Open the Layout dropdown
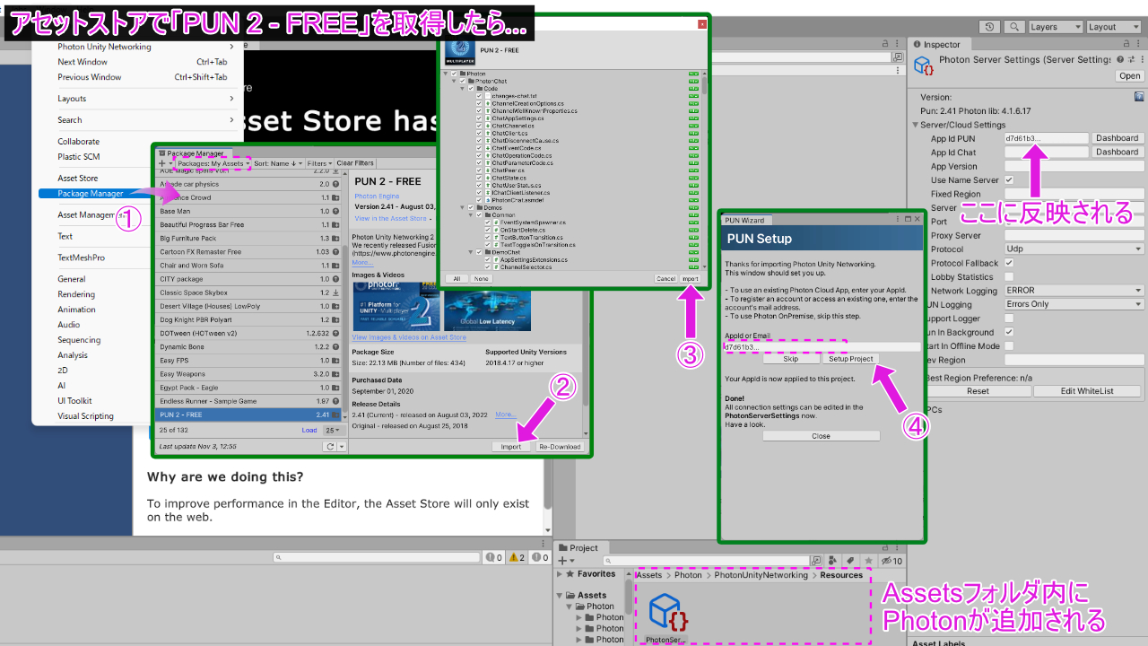1148x646 pixels. coord(1113,27)
